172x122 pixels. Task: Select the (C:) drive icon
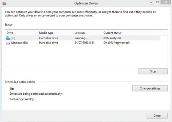click(8, 38)
